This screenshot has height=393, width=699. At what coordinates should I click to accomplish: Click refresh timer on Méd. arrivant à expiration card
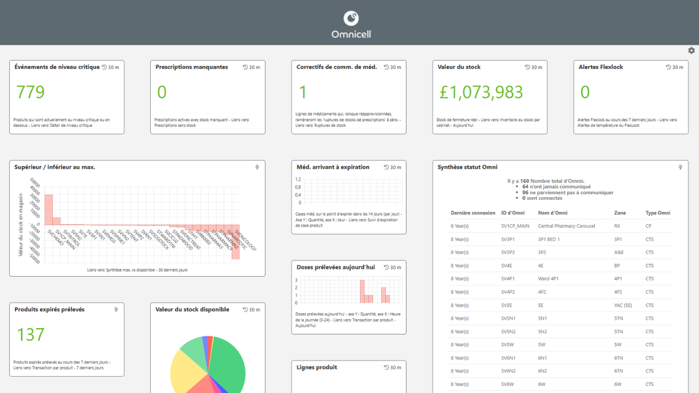coord(392,168)
